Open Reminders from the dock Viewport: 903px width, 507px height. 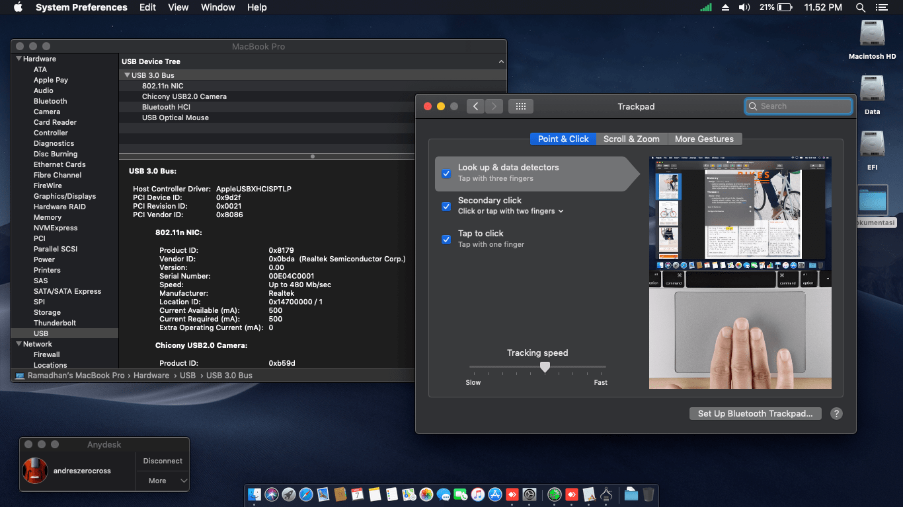tap(392, 494)
